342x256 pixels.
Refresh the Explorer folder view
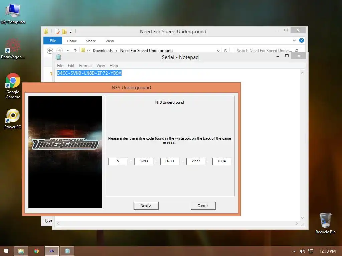click(225, 51)
